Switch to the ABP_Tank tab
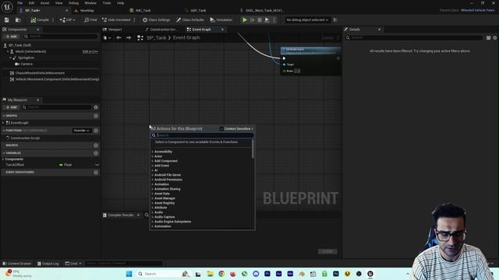499x280 pixels. tap(198, 10)
